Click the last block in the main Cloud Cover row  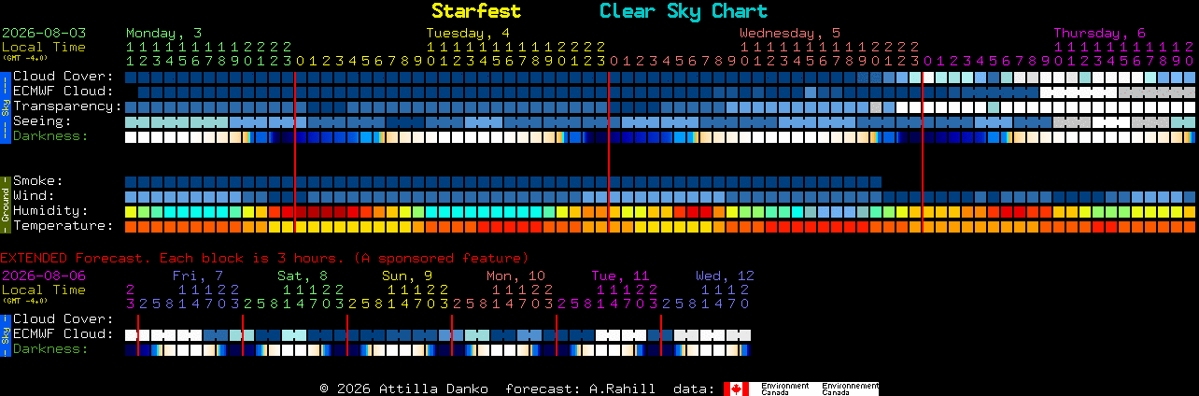click(1190, 77)
